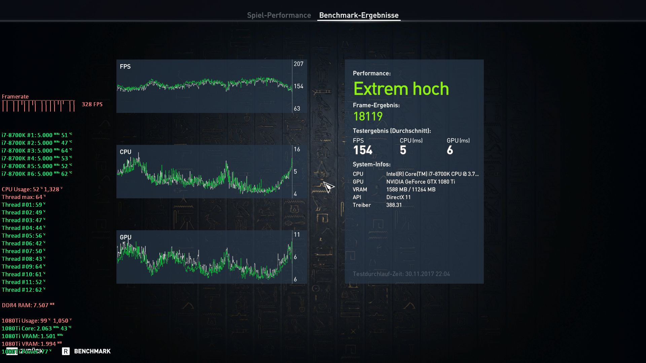Click the Extrem hoch performance rating
This screenshot has height=363, width=646.
point(401,89)
